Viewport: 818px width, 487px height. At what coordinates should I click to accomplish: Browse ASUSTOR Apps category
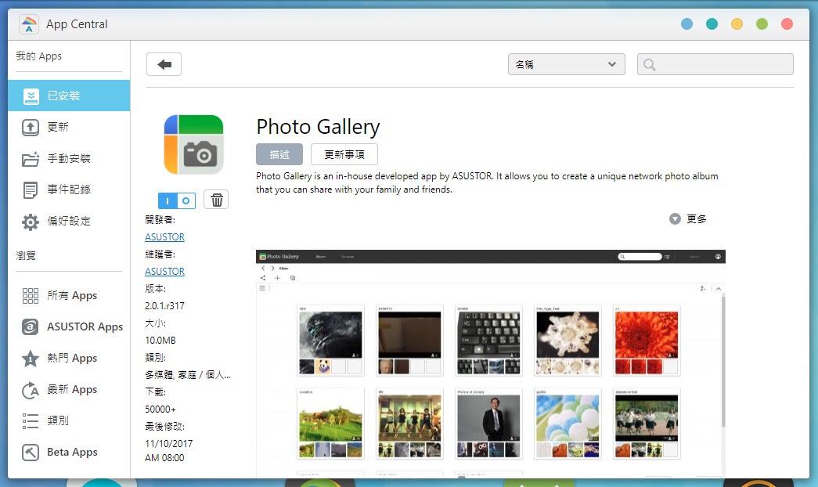click(x=69, y=326)
